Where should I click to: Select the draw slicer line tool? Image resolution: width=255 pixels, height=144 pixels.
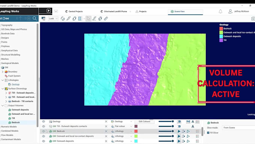(69, 18)
